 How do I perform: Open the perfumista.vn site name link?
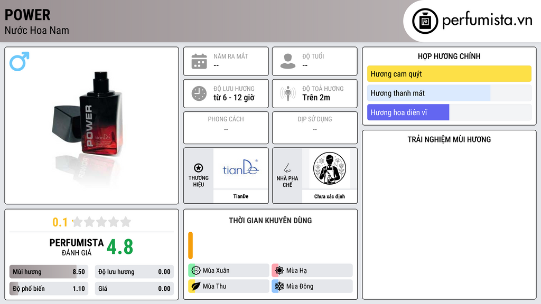[487, 20]
